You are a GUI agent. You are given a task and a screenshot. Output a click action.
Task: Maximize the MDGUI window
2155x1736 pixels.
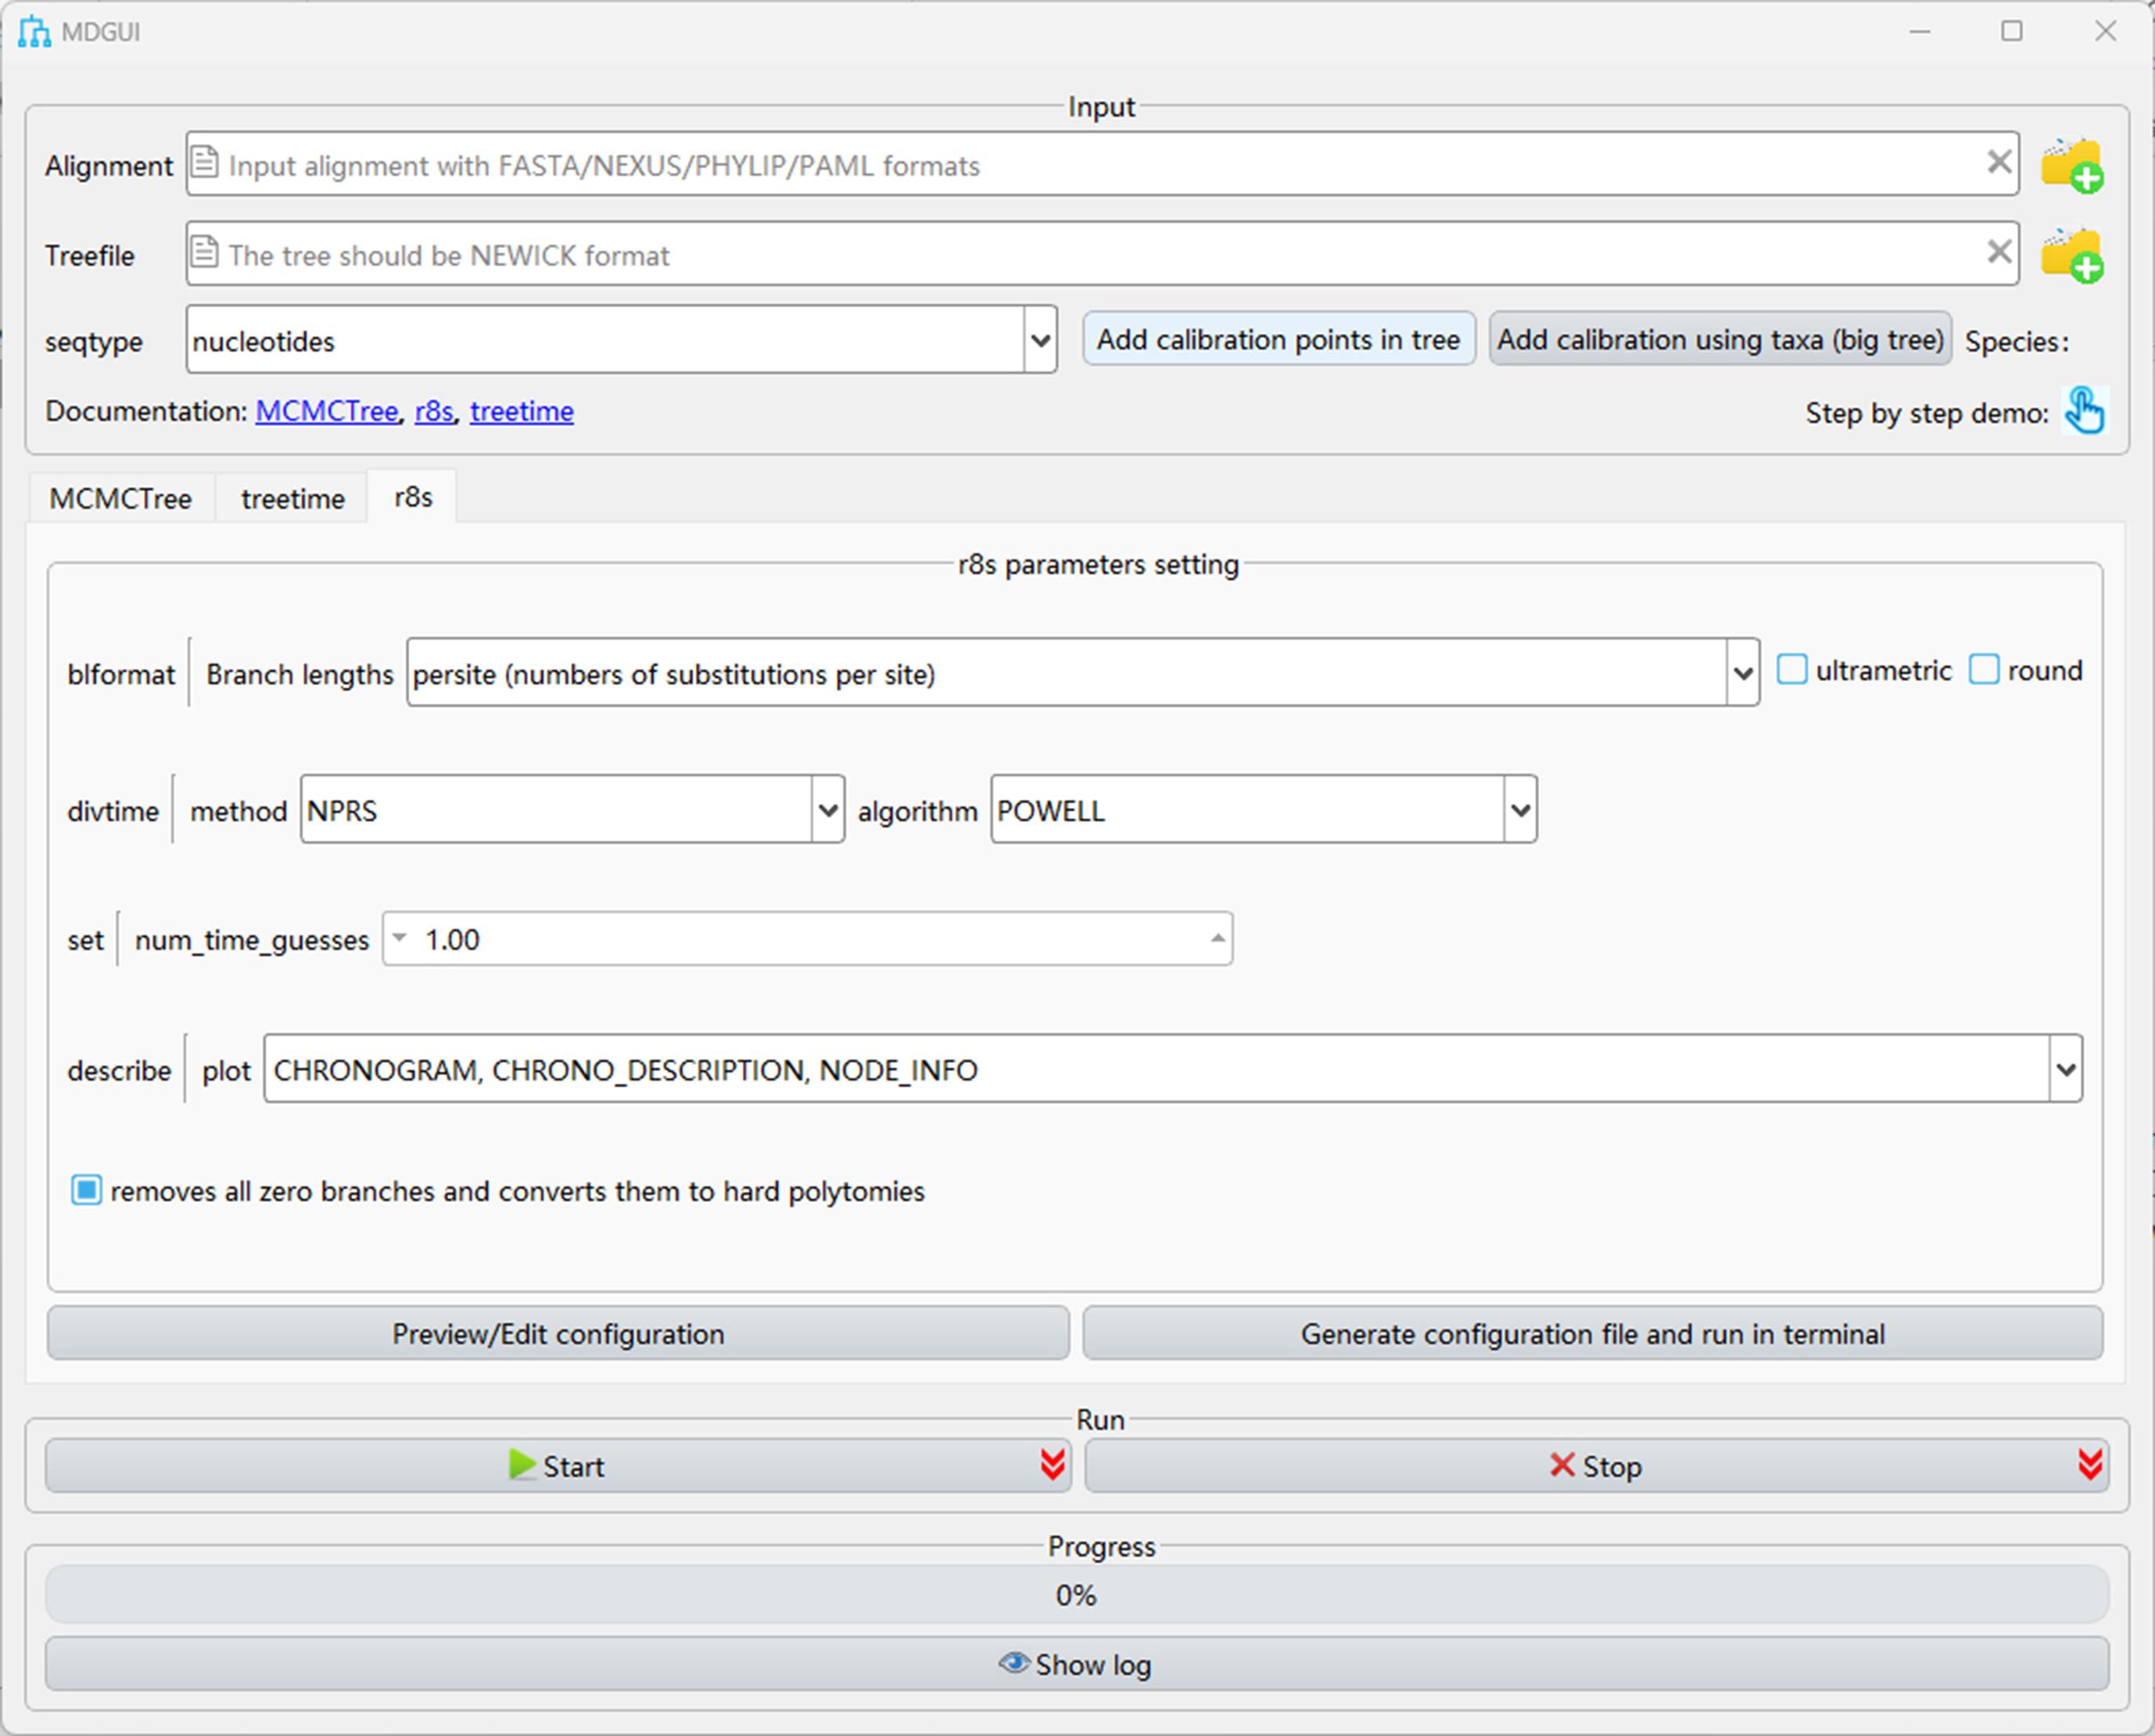click(2012, 32)
